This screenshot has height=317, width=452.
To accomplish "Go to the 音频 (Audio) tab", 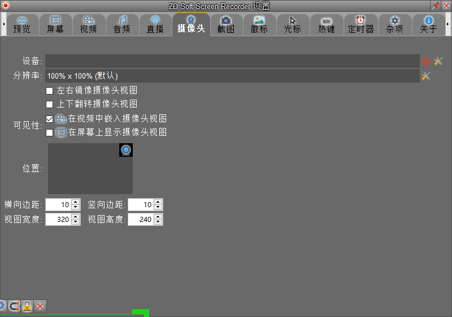I will [x=122, y=25].
